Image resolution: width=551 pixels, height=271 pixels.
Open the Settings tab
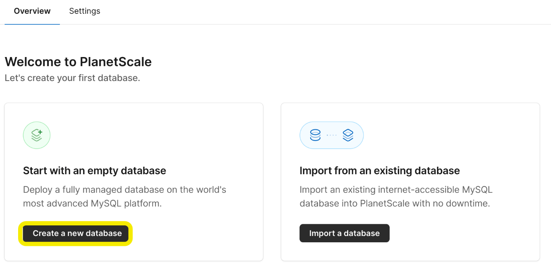coord(85,11)
